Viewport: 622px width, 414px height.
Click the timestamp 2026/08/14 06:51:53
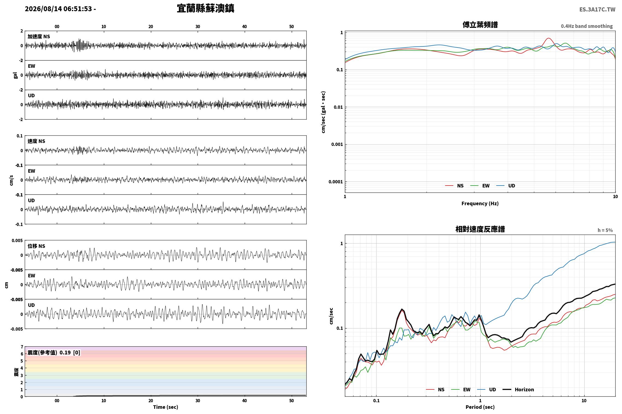coord(58,9)
